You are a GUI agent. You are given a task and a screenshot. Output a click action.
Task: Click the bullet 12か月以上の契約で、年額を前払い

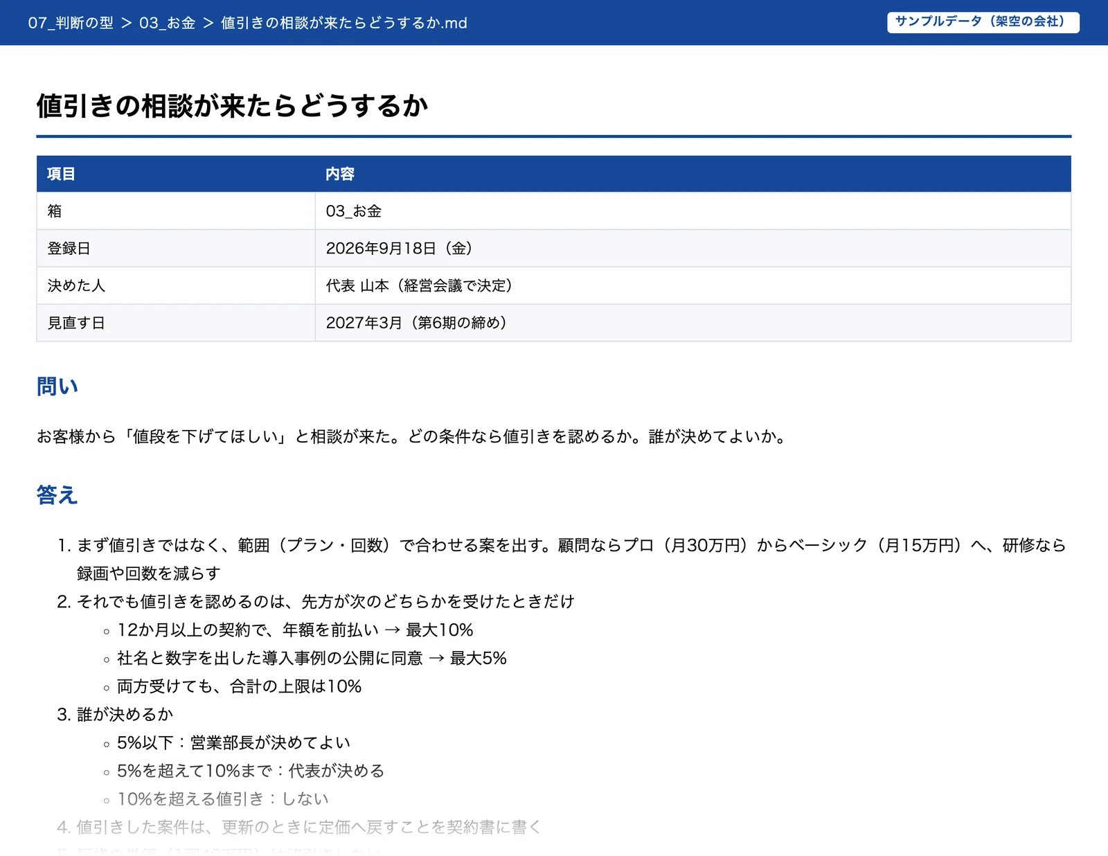click(295, 630)
